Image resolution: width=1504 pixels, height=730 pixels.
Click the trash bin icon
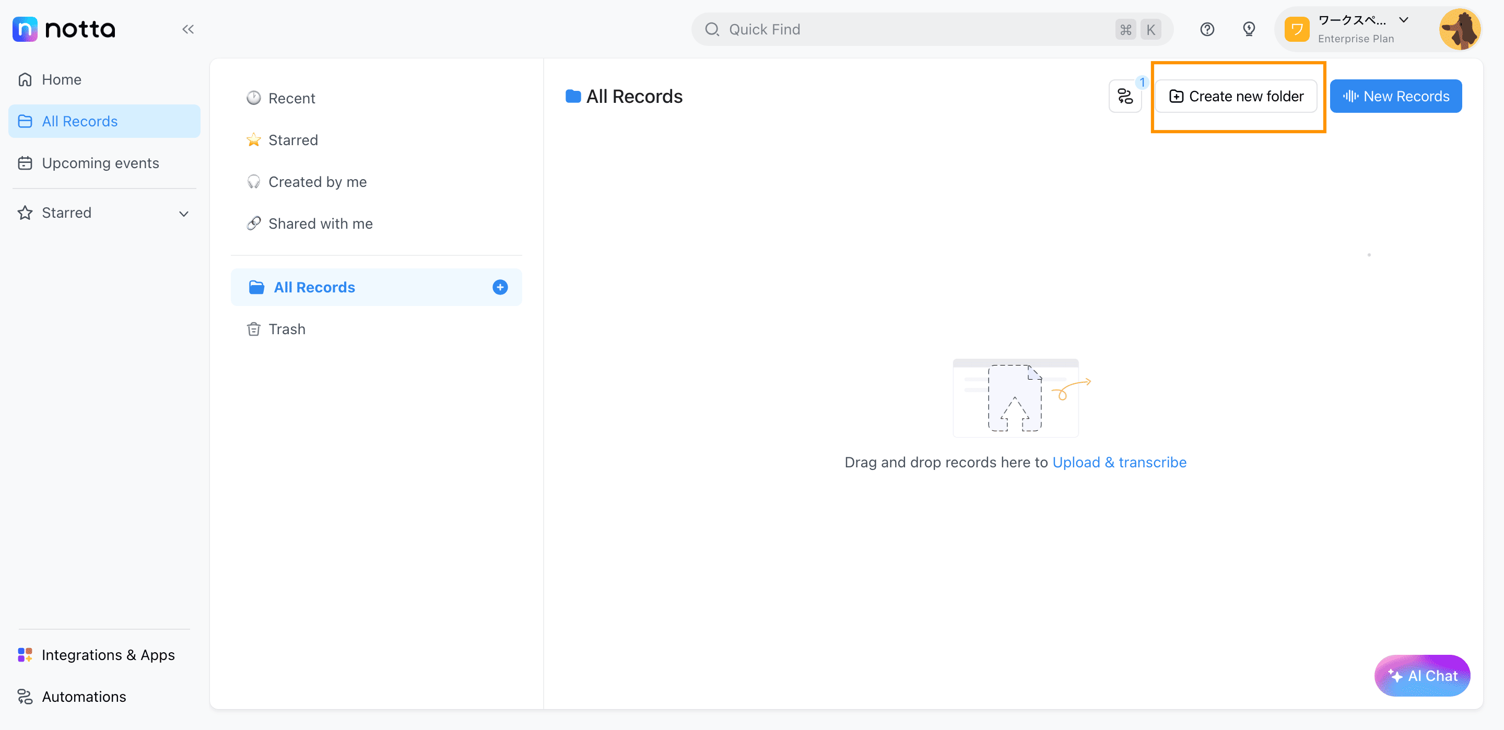253,329
